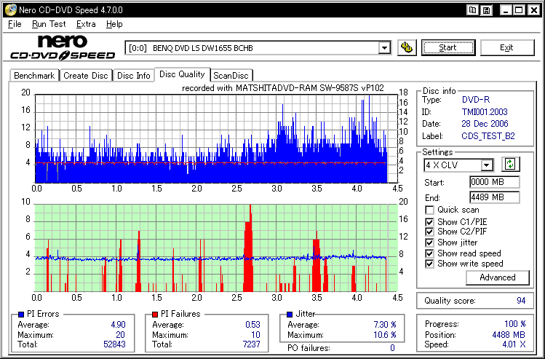Open the Extra menu

(86, 24)
